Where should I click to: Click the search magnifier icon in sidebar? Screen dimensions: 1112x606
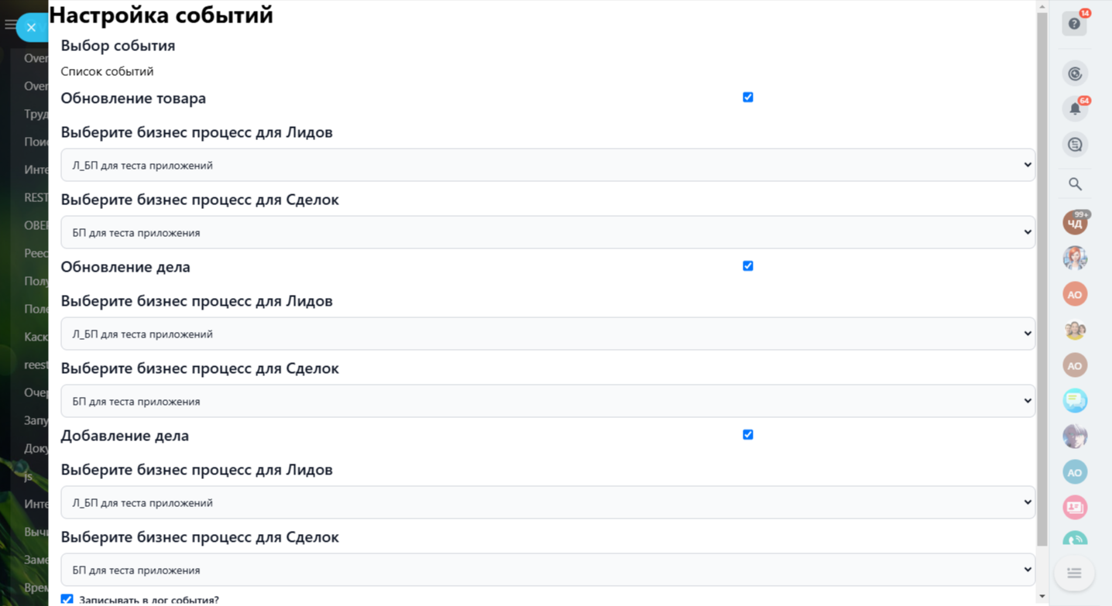[1075, 184]
